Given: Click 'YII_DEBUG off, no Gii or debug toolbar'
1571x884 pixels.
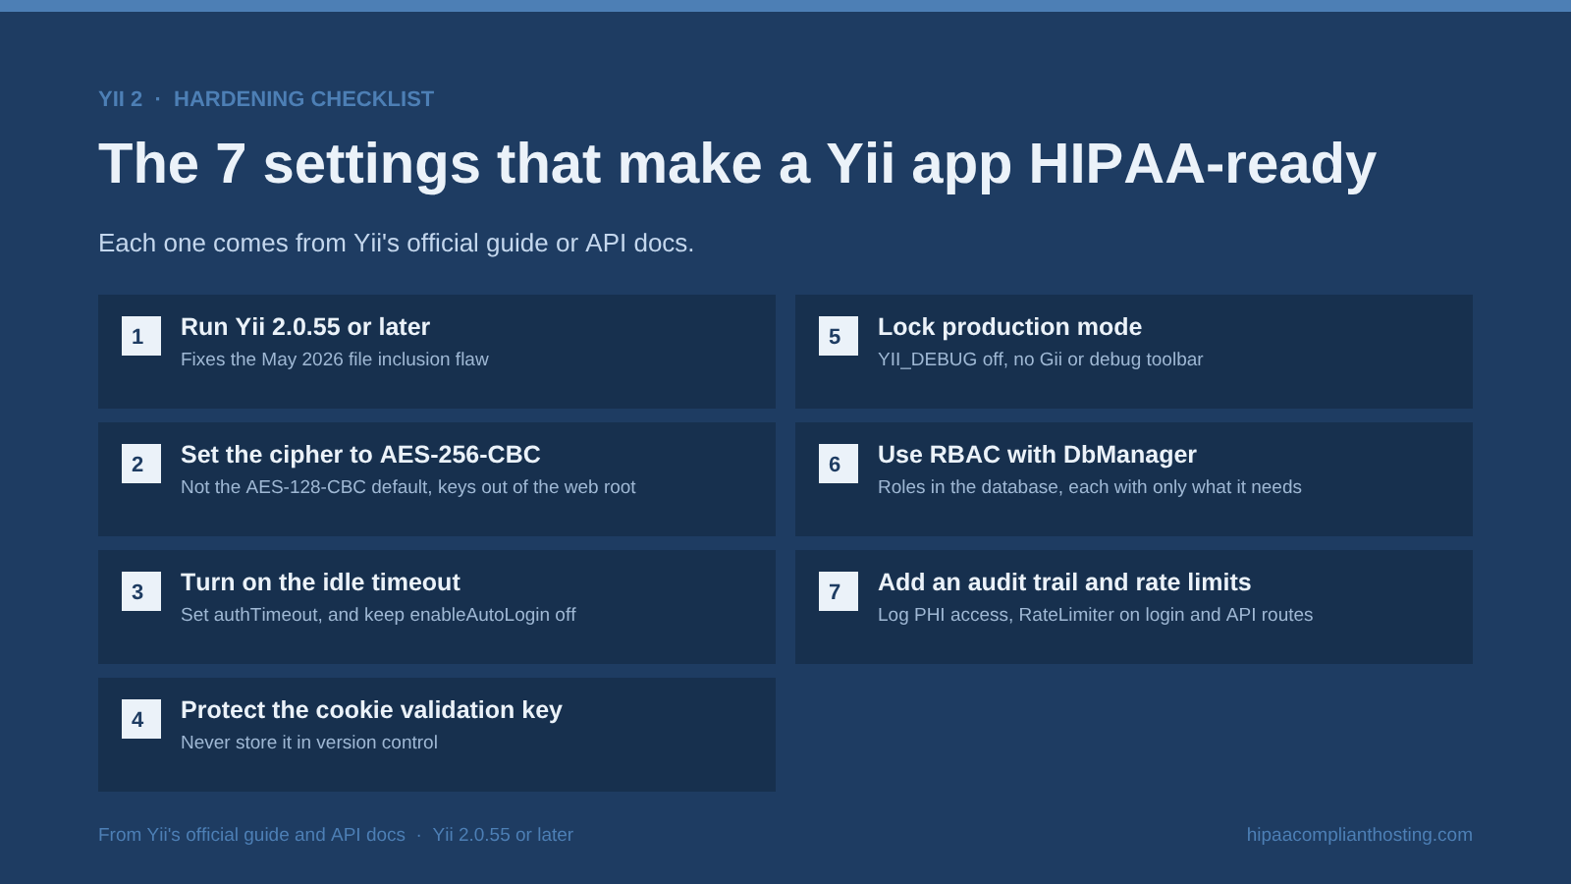Looking at the screenshot, I should [x=1040, y=359].
